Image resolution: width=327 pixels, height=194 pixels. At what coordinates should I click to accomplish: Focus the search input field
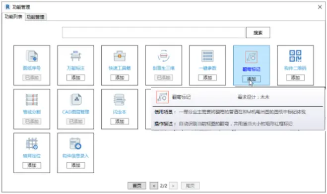pos(154,33)
